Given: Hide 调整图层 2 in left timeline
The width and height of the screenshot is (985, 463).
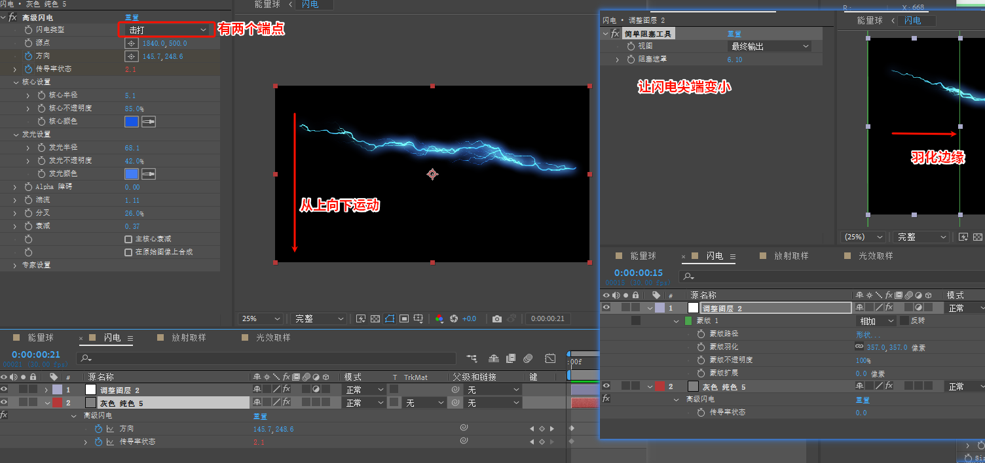Looking at the screenshot, I should coord(4,390).
